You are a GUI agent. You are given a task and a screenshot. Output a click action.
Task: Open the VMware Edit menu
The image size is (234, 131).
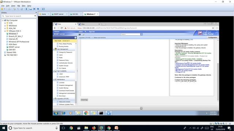pyautogui.click(x=8, y=6)
